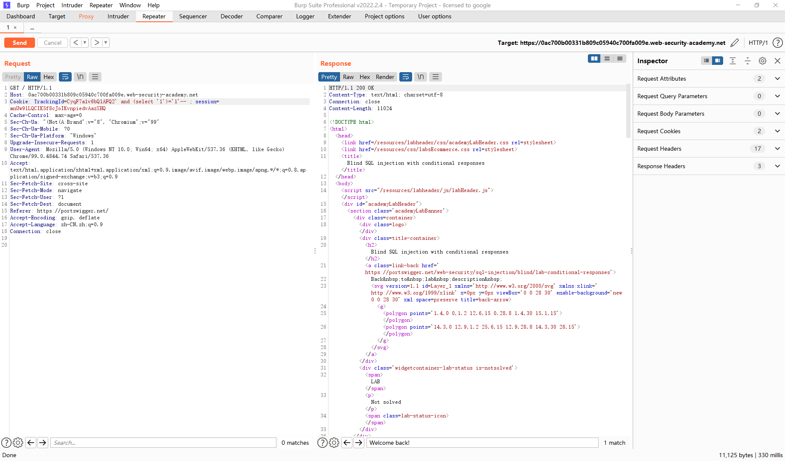This screenshot has height=461, width=785.
Task: Go to next Response search match
Action: pos(359,443)
